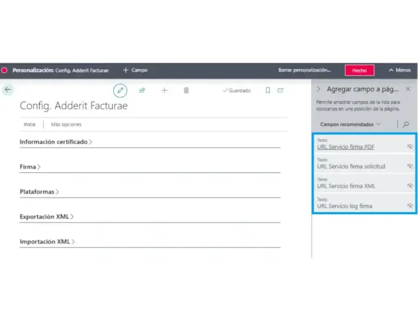Viewport: 418px width, 321px height.
Task: Click Borrar personalización link
Action: pos(304,70)
